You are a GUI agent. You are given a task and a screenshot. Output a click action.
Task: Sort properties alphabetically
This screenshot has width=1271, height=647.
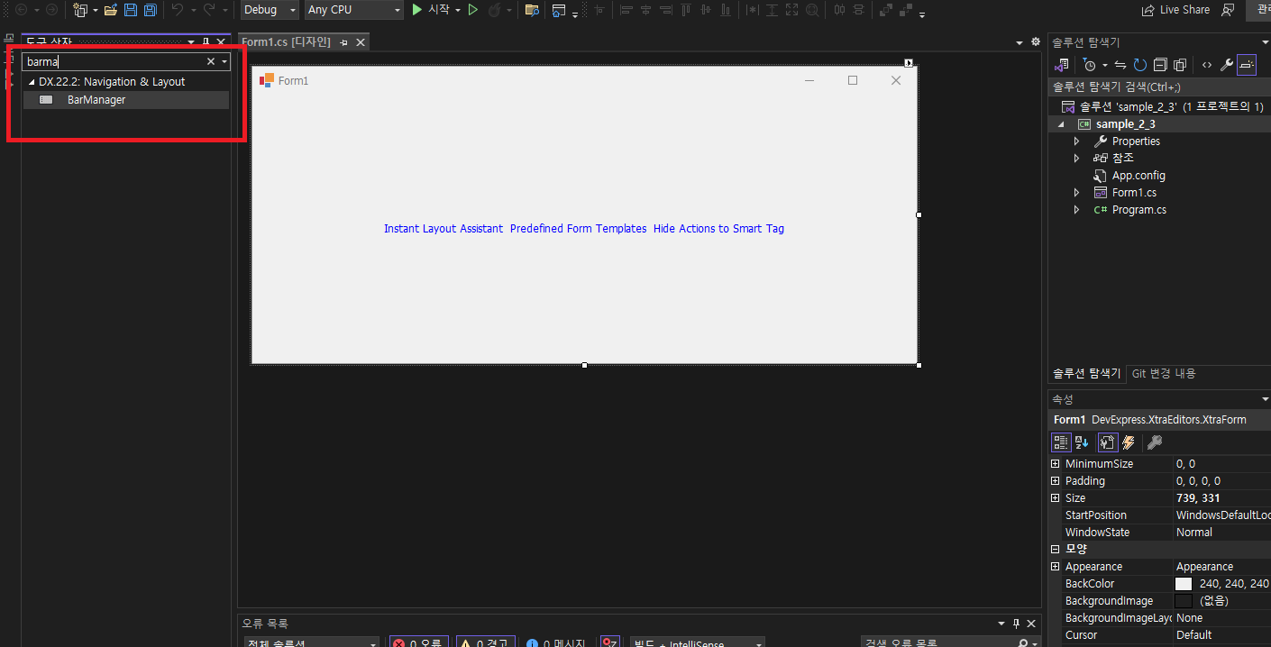coord(1082,442)
